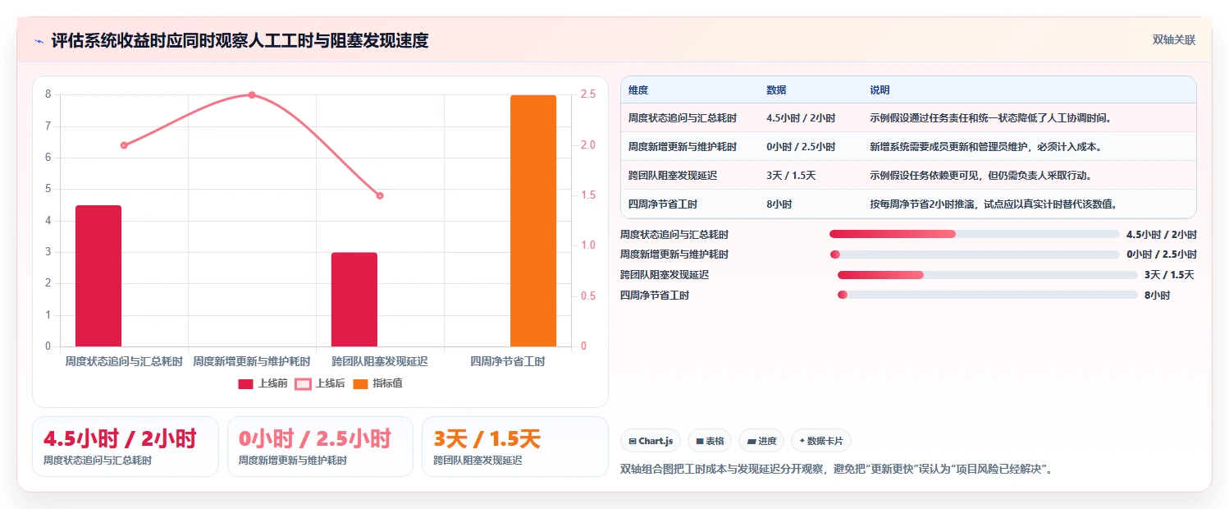Click the progress bar for 周度新增更新与维护耗时
Screen dimensions: 1229x509
[975, 254]
